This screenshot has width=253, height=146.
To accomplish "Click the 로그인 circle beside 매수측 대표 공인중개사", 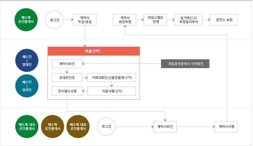I will (106, 127).
